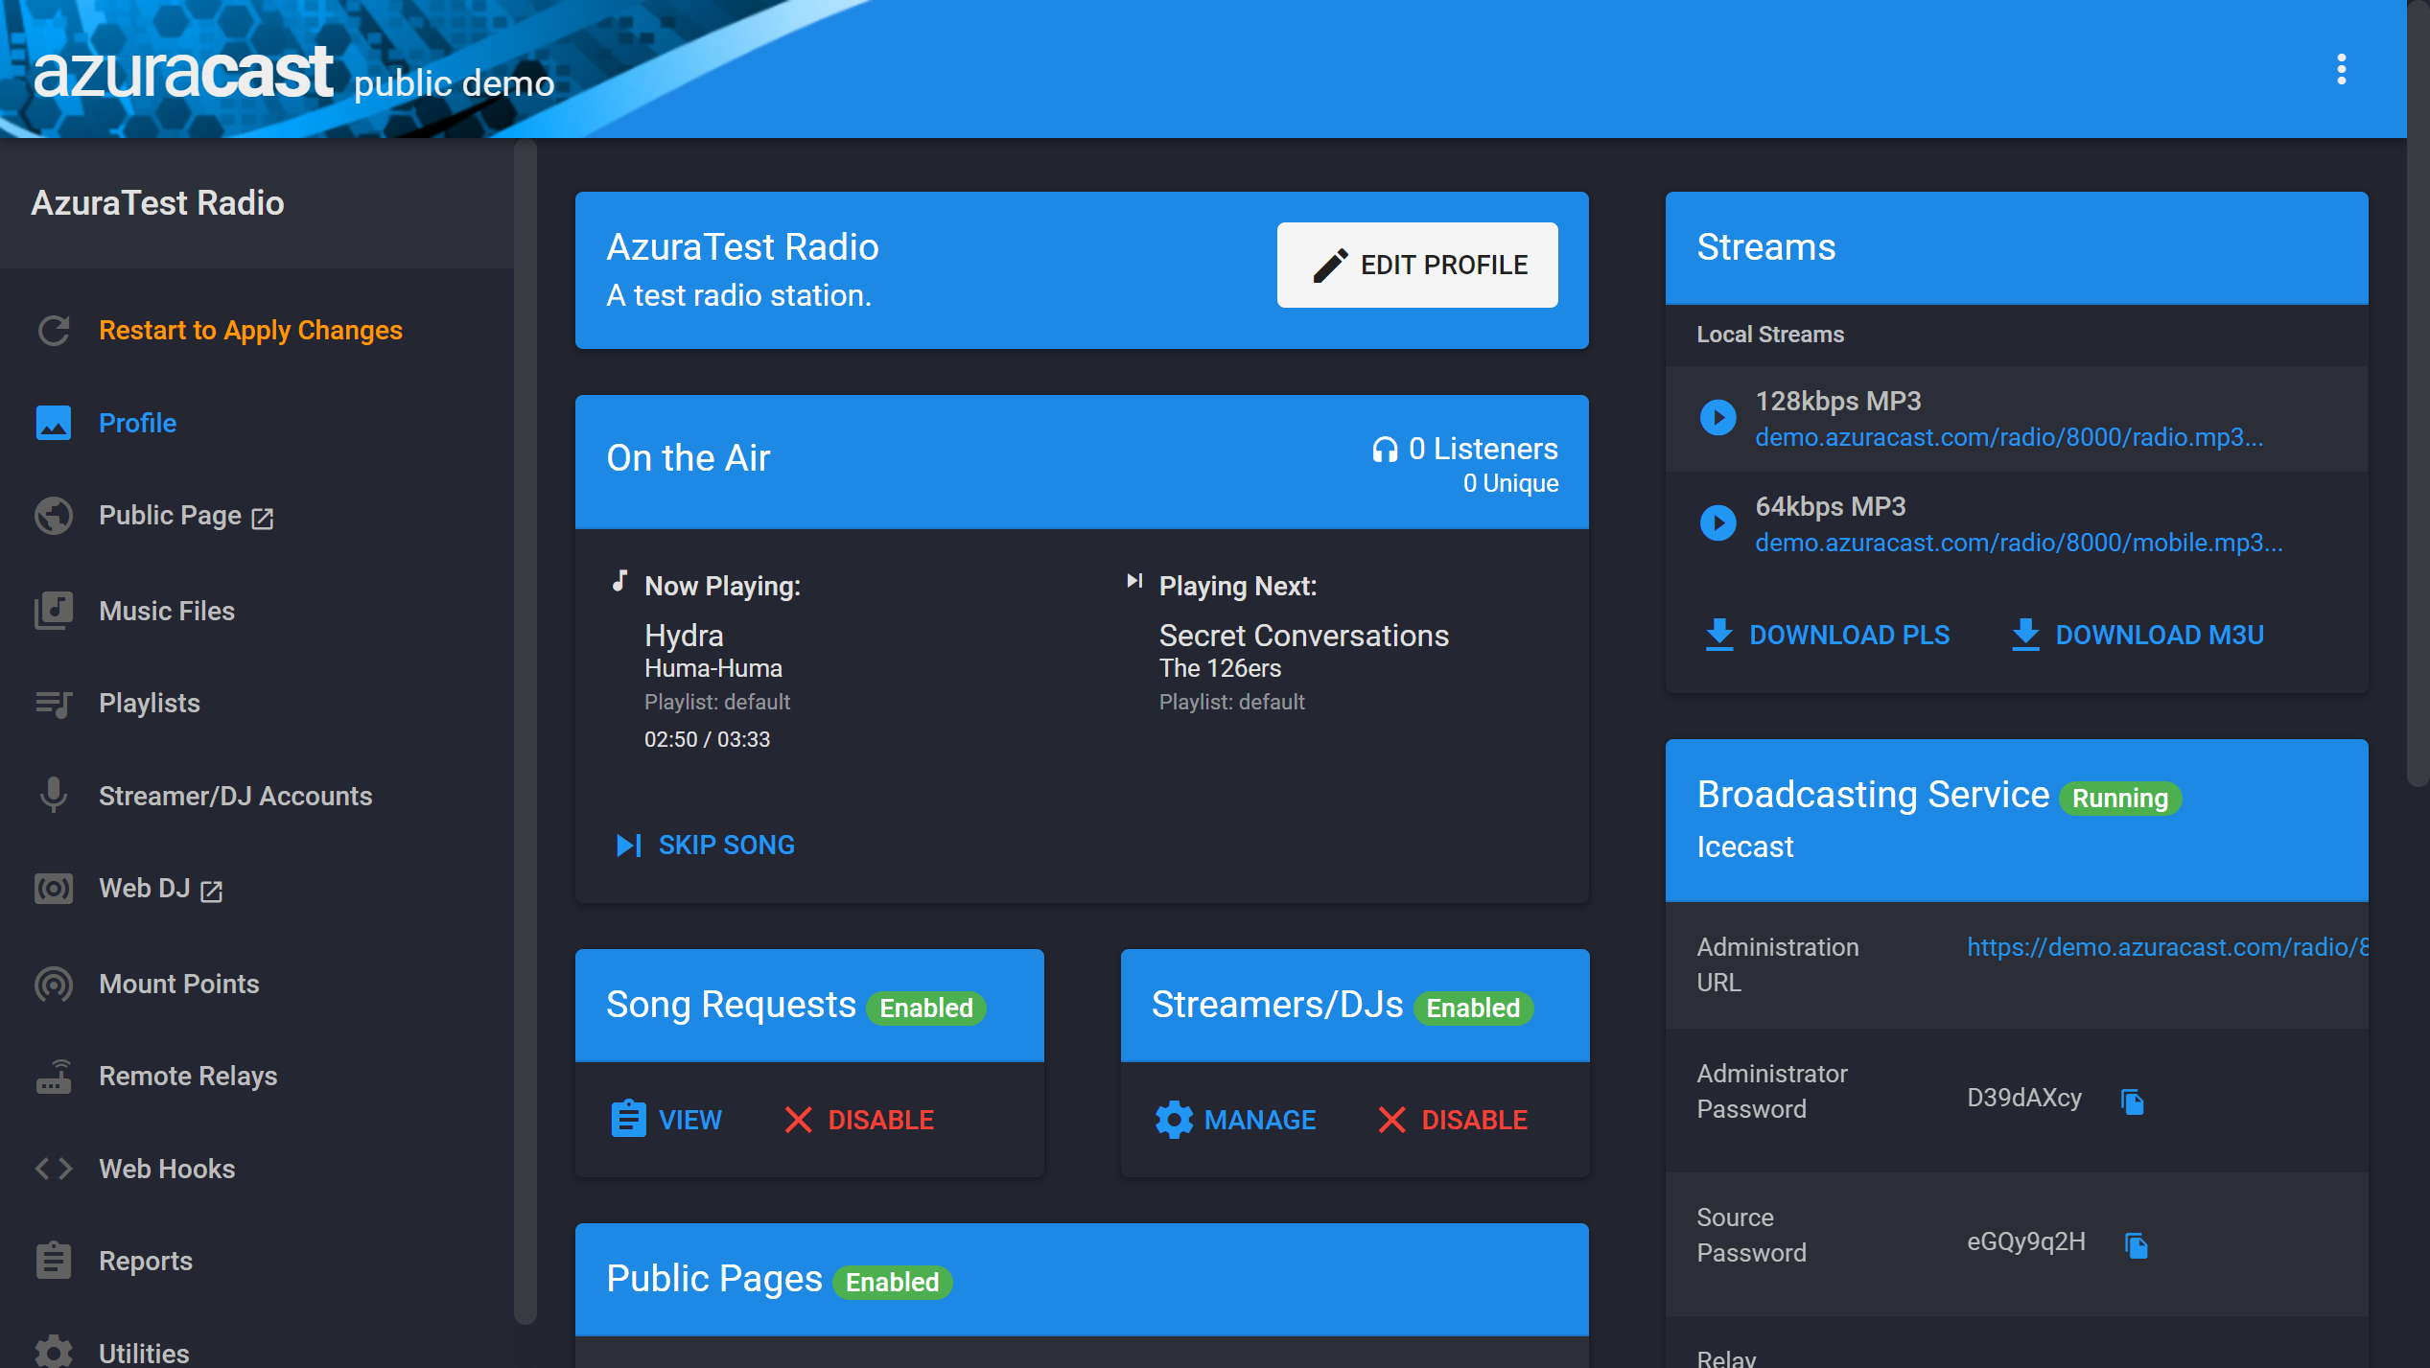Image resolution: width=2430 pixels, height=1368 pixels.
Task: Download the M3U playlist file
Action: click(2160, 634)
